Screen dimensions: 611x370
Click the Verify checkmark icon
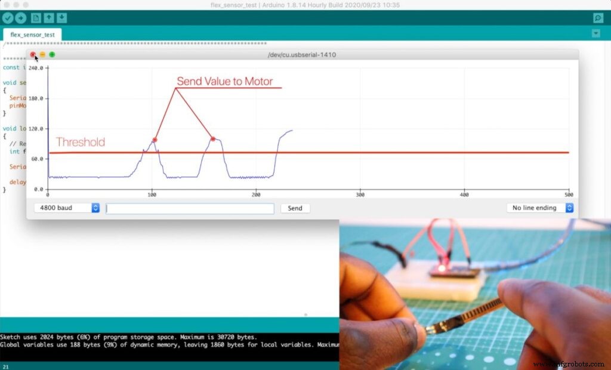tap(8, 18)
